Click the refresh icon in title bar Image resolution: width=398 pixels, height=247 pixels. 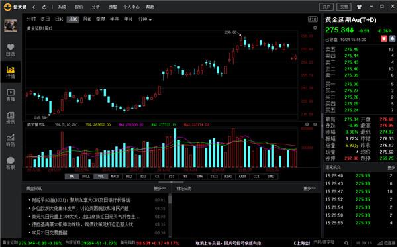pyautogui.click(x=44, y=7)
